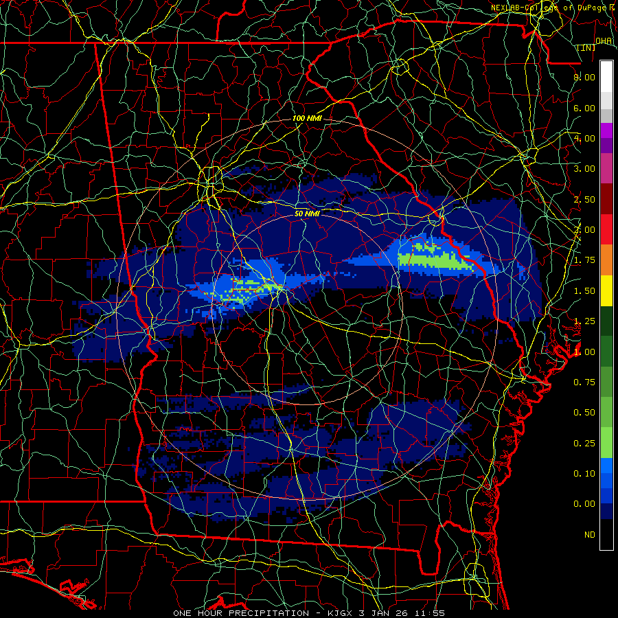Click the 0.10 legend value
This screenshot has height=618, width=618.
[x=584, y=474]
